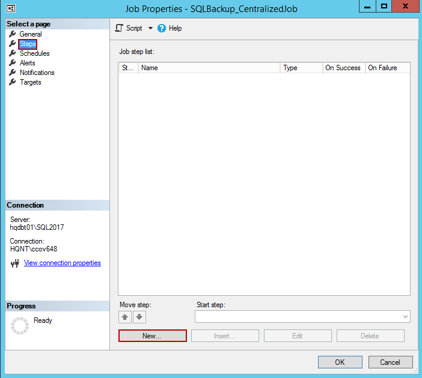422x378 pixels.
Task: Open the Schedules page
Action: pyautogui.click(x=35, y=53)
